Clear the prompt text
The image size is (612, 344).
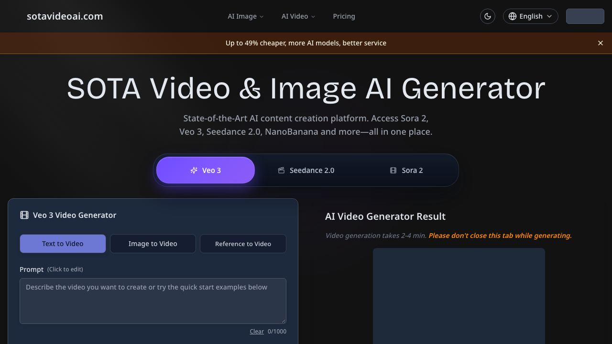pyautogui.click(x=257, y=331)
